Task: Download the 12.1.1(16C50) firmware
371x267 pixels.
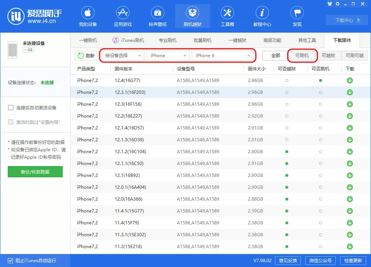Action: tap(350, 164)
